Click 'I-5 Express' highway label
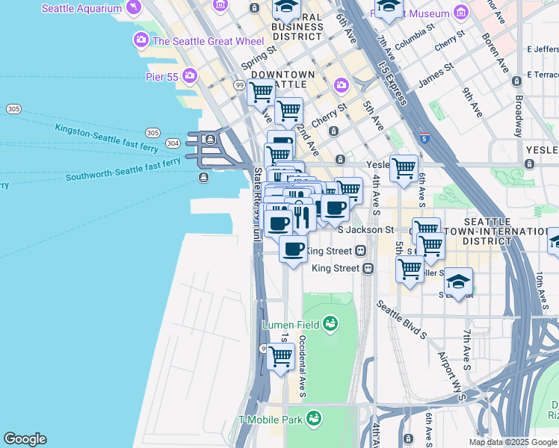Image resolution: width=559 pixels, height=448 pixels. tap(392, 84)
